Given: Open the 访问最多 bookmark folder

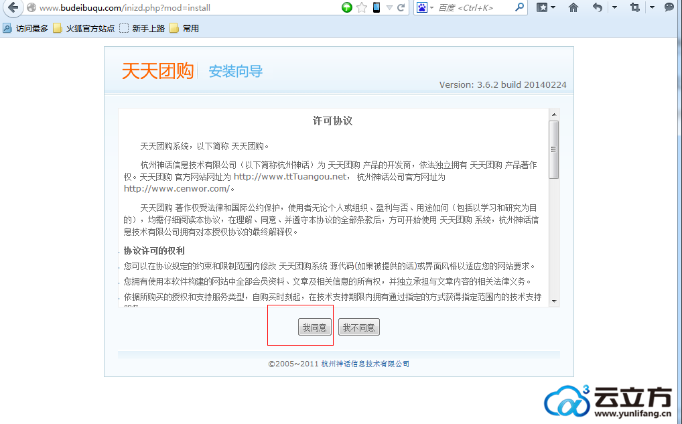Looking at the screenshot, I should point(25,28).
